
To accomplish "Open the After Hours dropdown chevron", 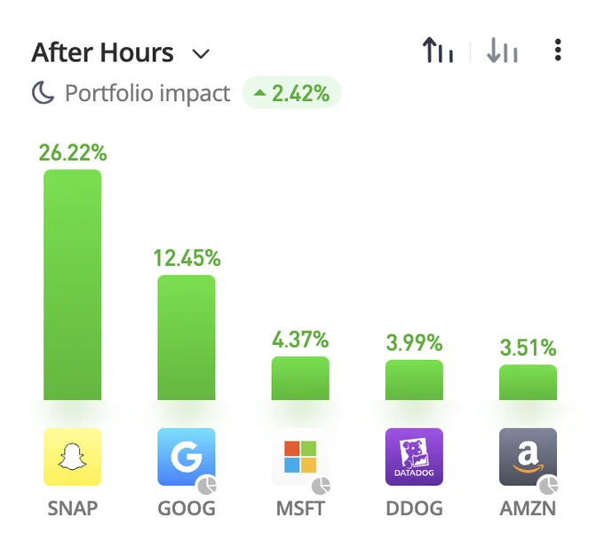I will [x=201, y=54].
